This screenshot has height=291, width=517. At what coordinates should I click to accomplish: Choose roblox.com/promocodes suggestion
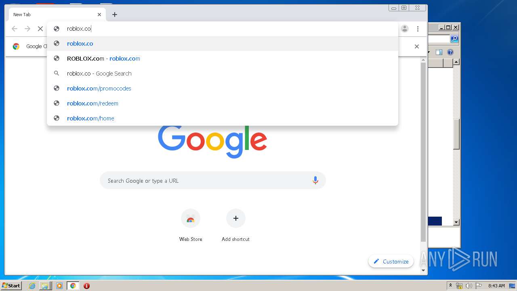(x=222, y=89)
